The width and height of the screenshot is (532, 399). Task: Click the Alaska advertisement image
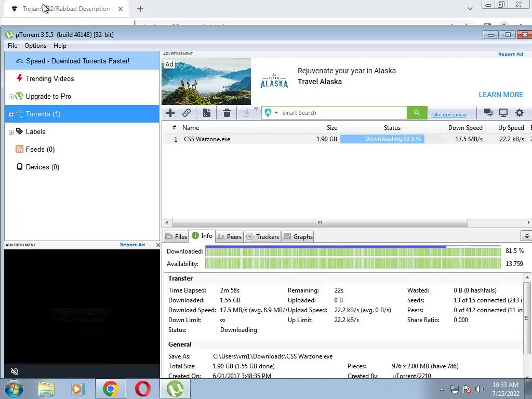[206, 82]
